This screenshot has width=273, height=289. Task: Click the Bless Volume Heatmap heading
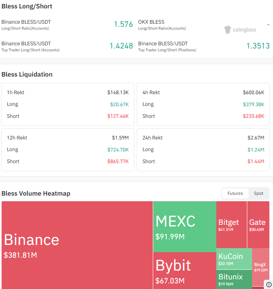point(36,194)
